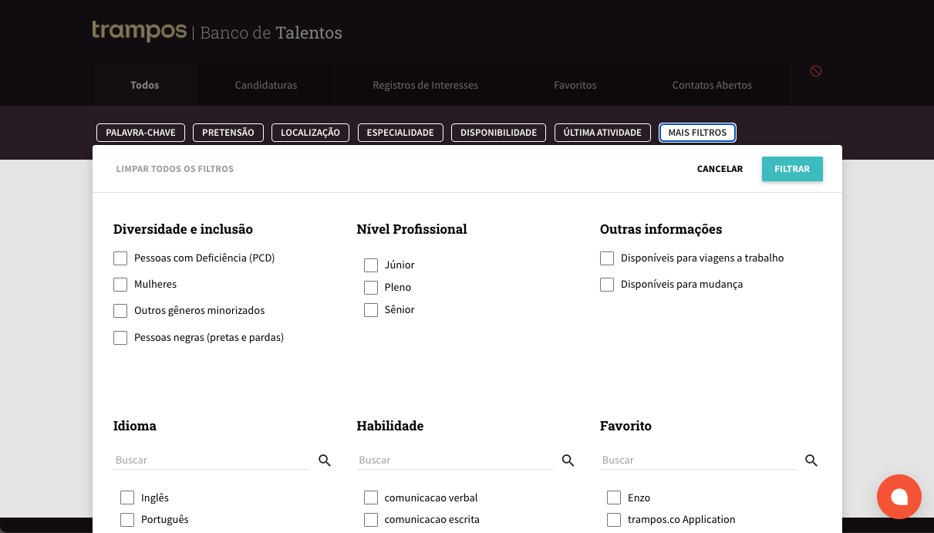Open the ÚLTIMA ATIVIDADE filter
The image size is (934, 533).
(602, 133)
